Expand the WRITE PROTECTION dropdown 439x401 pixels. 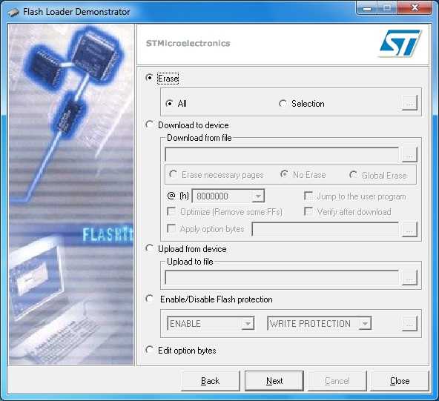pyautogui.click(x=365, y=324)
